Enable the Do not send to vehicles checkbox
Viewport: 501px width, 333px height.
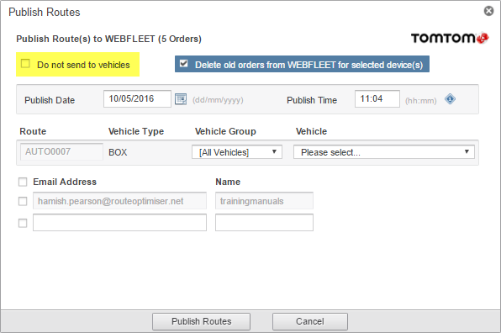click(25, 64)
